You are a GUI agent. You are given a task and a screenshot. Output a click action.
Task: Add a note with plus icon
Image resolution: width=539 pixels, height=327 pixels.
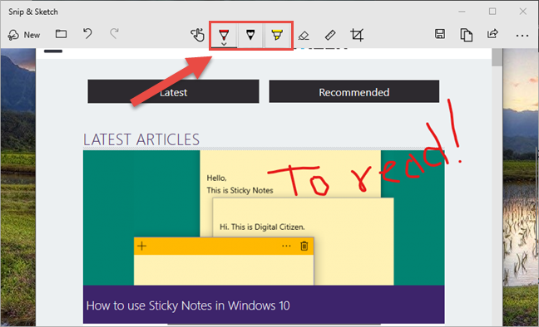pos(142,246)
